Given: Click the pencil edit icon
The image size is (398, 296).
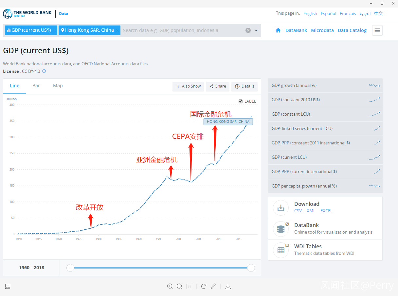Looking at the screenshot, I should pyautogui.click(x=213, y=287).
